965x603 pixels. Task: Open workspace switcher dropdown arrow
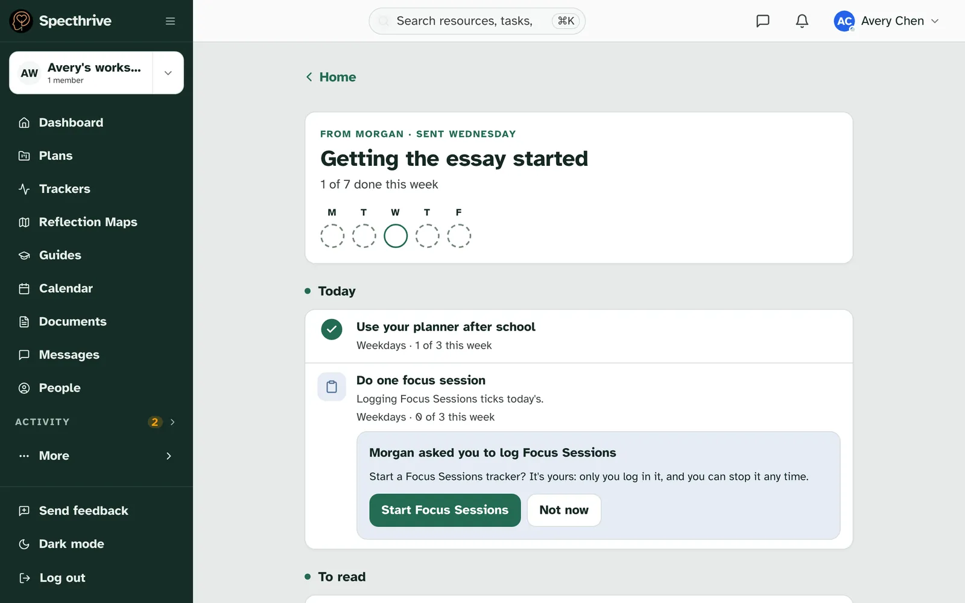coord(168,73)
